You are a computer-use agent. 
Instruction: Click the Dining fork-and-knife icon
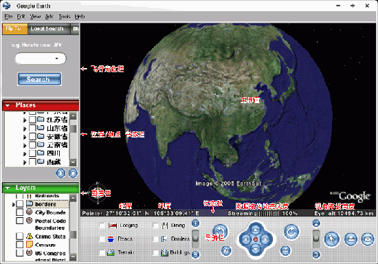[x=165, y=225]
